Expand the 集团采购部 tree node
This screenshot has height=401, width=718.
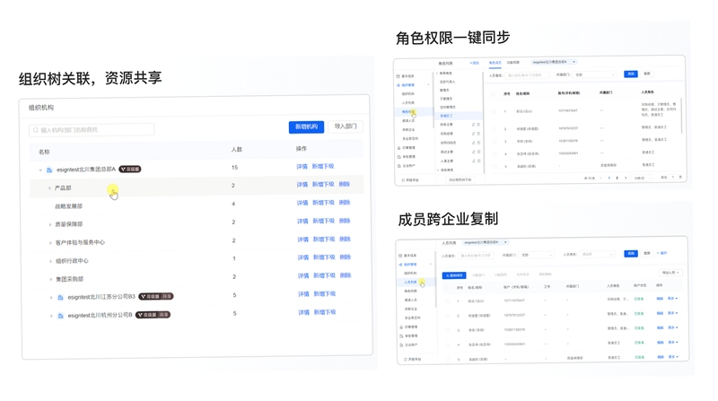point(51,279)
